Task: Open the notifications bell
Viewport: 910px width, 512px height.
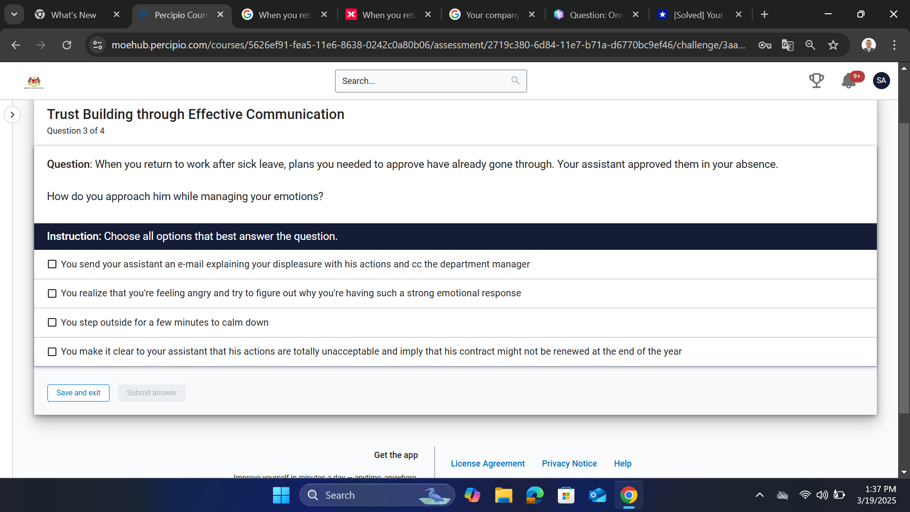Action: tap(848, 81)
